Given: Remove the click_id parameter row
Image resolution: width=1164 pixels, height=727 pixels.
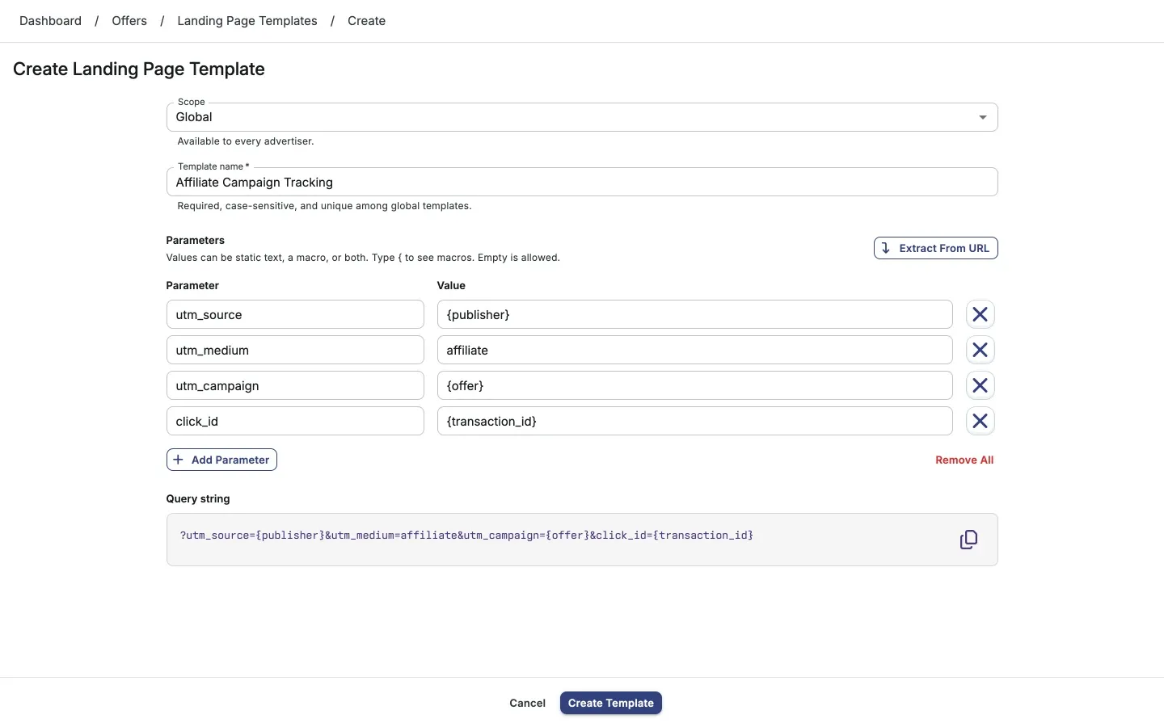Looking at the screenshot, I should [980, 421].
